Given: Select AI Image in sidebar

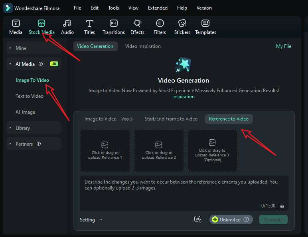Looking at the screenshot, I should (x=26, y=112).
